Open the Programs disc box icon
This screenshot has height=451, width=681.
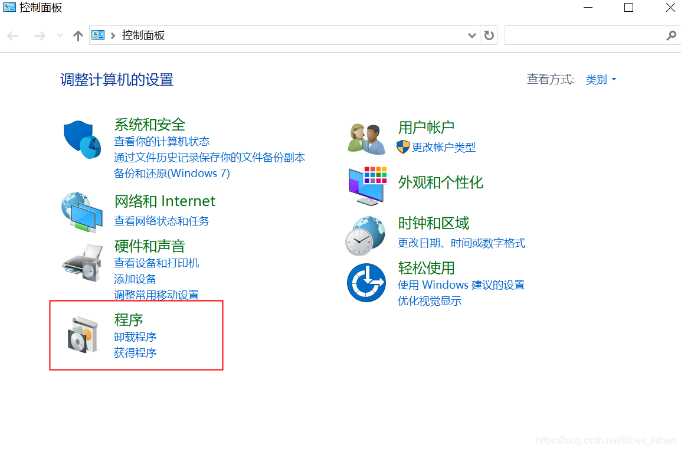pos(83,335)
